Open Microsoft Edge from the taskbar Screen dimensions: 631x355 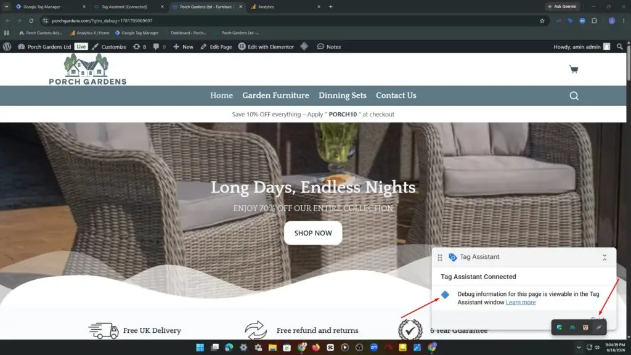229,348
